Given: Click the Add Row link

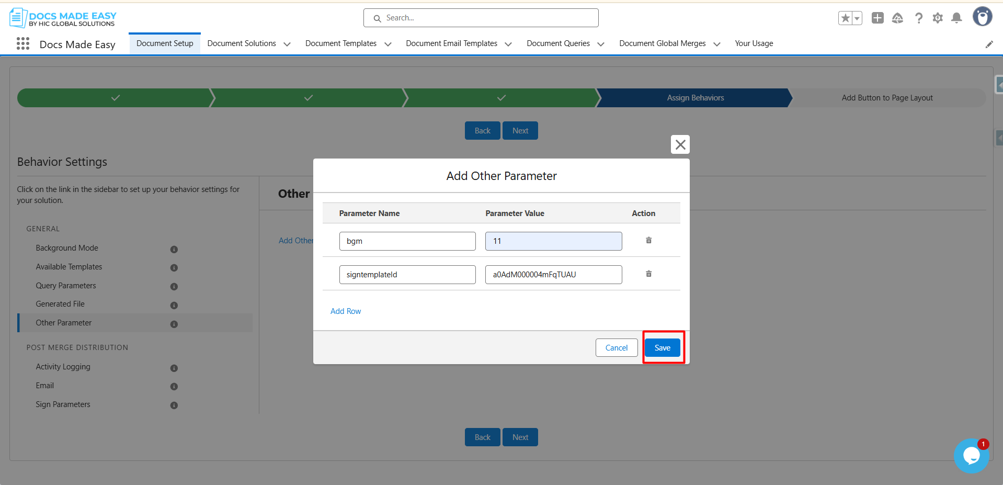Looking at the screenshot, I should 346,311.
